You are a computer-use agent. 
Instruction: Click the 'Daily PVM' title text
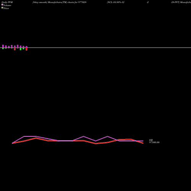[7, 2]
